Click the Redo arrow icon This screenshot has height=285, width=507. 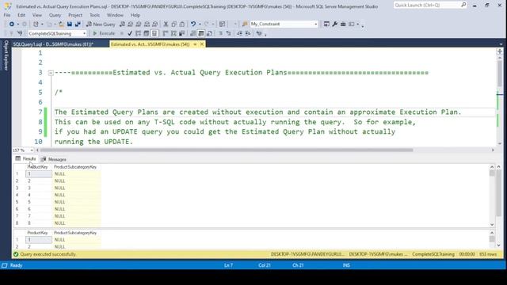pyautogui.click(x=206, y=25)
